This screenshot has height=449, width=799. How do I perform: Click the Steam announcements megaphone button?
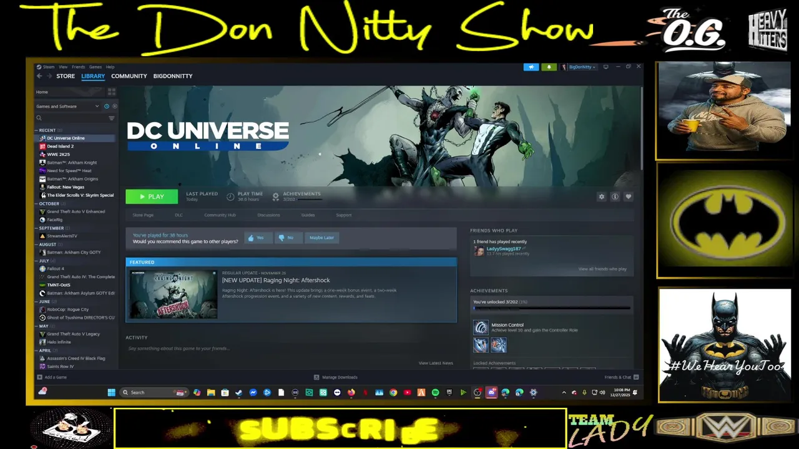point(531,67)
